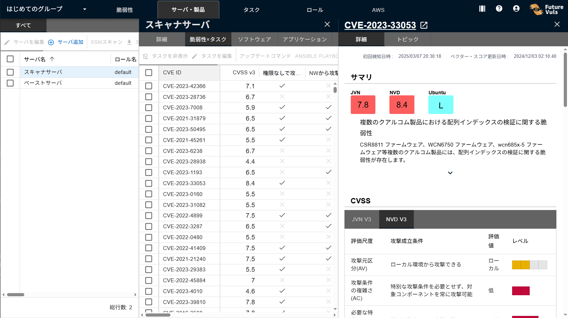
Task: Click privilege X mark for CVE-2022-45884
Action: [x=282, y=280]
